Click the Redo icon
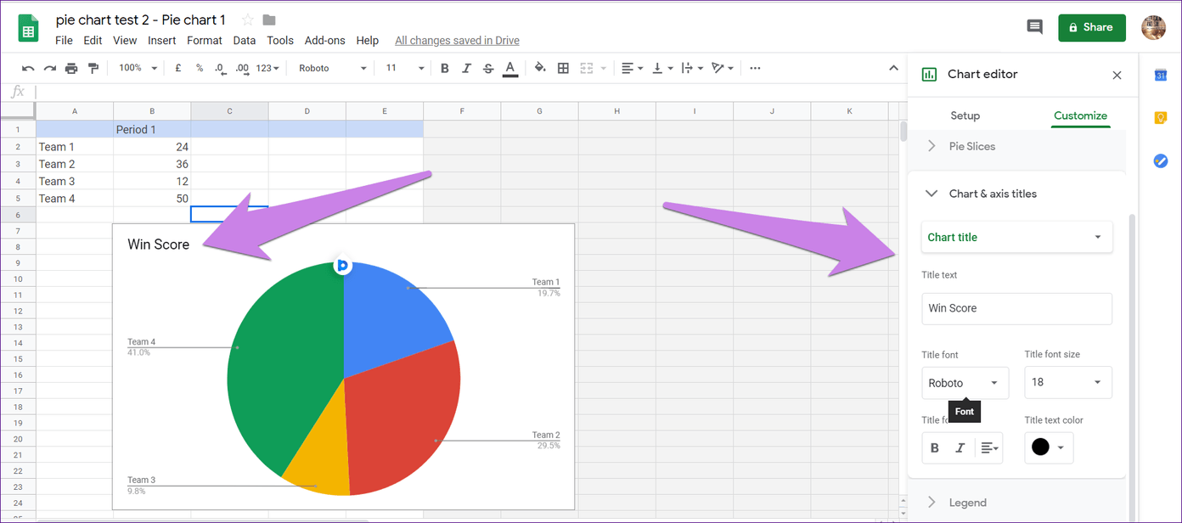 (50, 68)
